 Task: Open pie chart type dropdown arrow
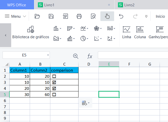pyautogui.click(x=87, y=38)
